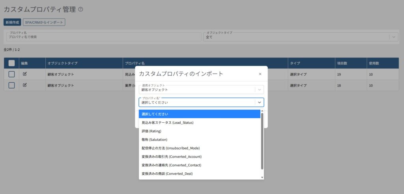Click edit icon in first table row
The image size is (404, 194).
coord(25,74)
